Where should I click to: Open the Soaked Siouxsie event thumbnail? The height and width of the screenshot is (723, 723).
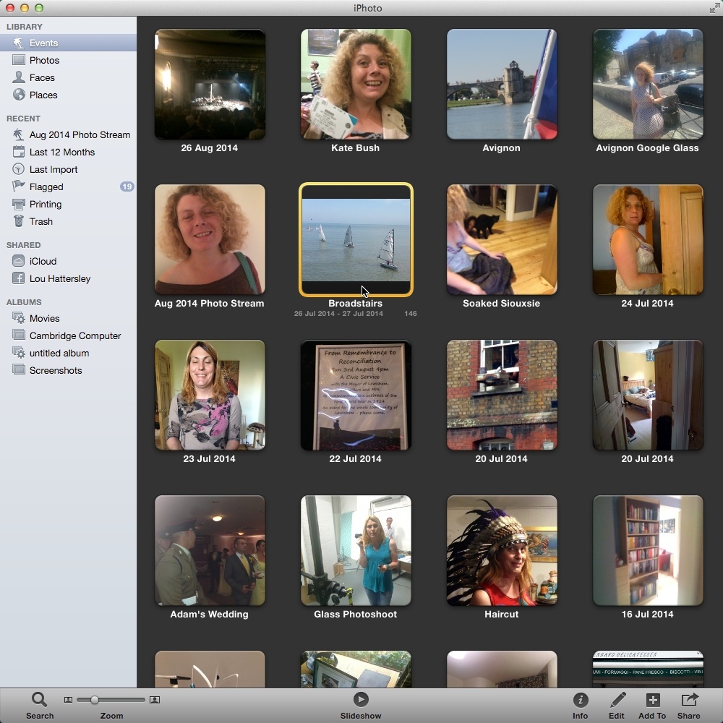coord(502,240)
